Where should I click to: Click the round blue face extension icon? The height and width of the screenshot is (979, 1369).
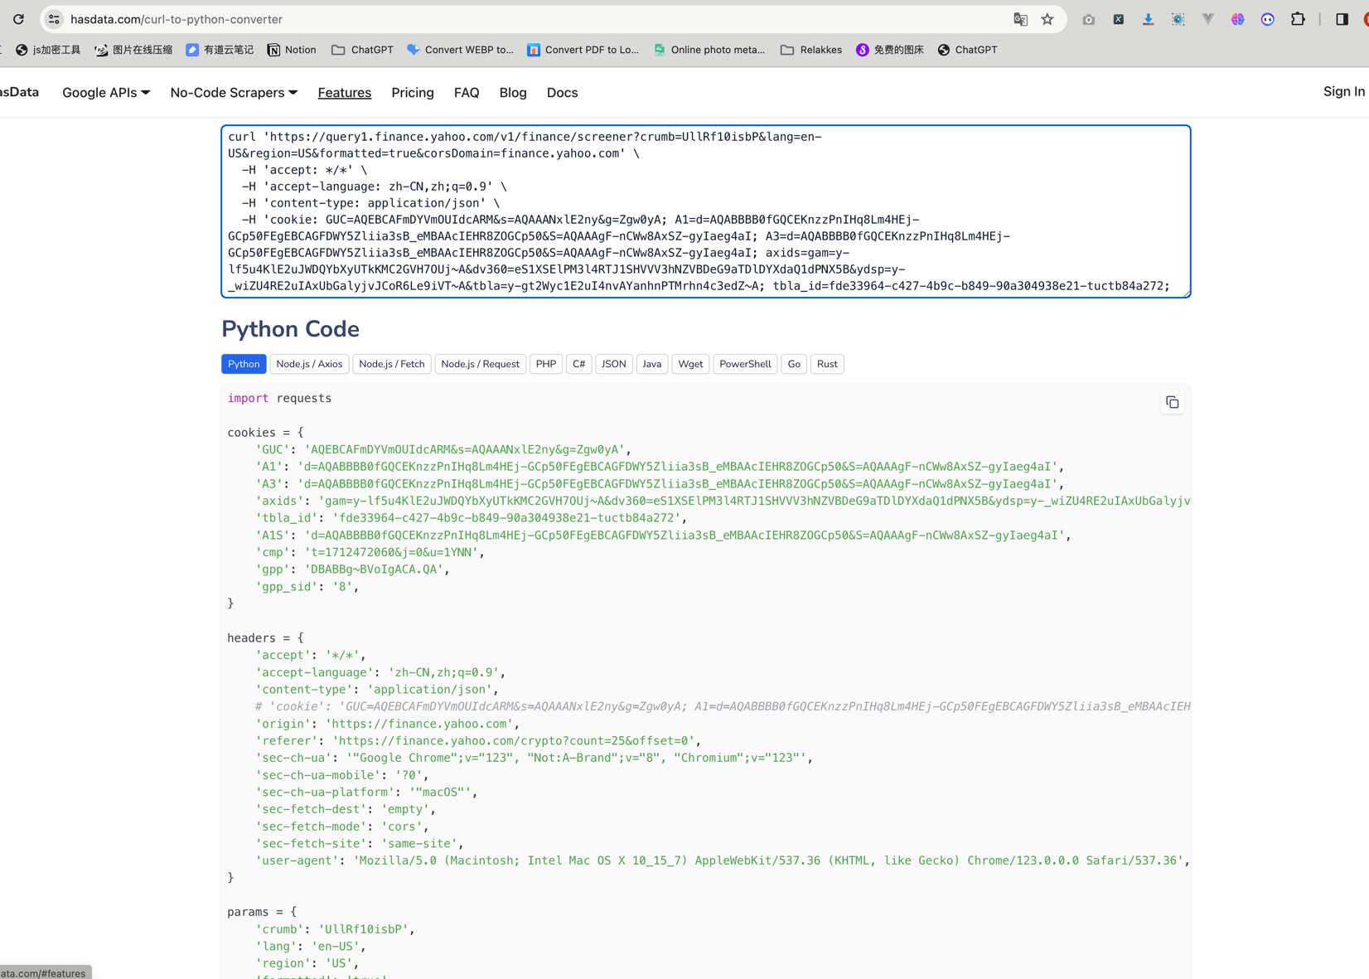coord(1267,19)
